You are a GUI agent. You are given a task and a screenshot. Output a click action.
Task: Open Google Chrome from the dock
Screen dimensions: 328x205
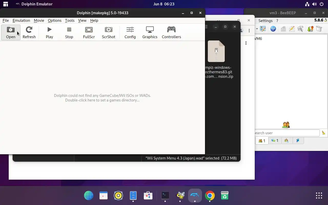click(210, 196)
